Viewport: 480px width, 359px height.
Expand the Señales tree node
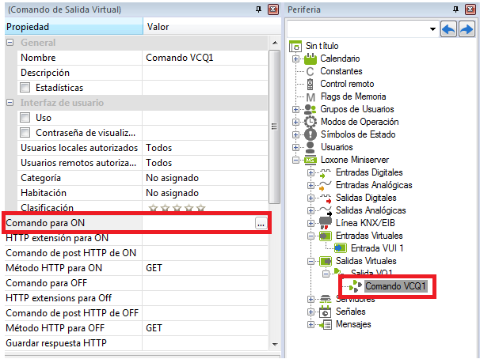(310, 312)
